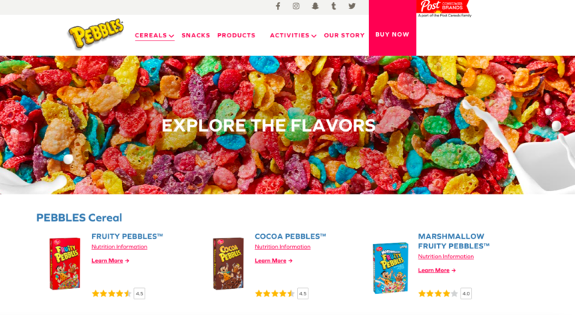Open Marshmallow Fruity Pebbles Nutrition Information
The width and height of the screenshot is (575, 315).
point(446,257)
